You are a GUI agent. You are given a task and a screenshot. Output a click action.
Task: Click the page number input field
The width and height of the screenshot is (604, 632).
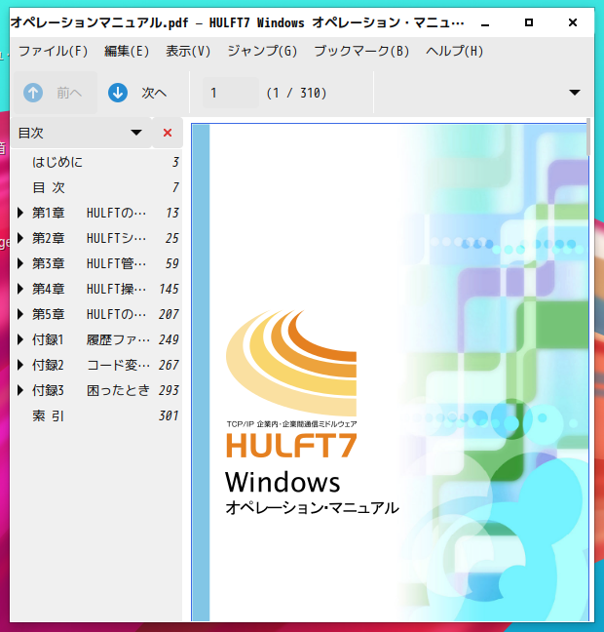click(230, 93)
